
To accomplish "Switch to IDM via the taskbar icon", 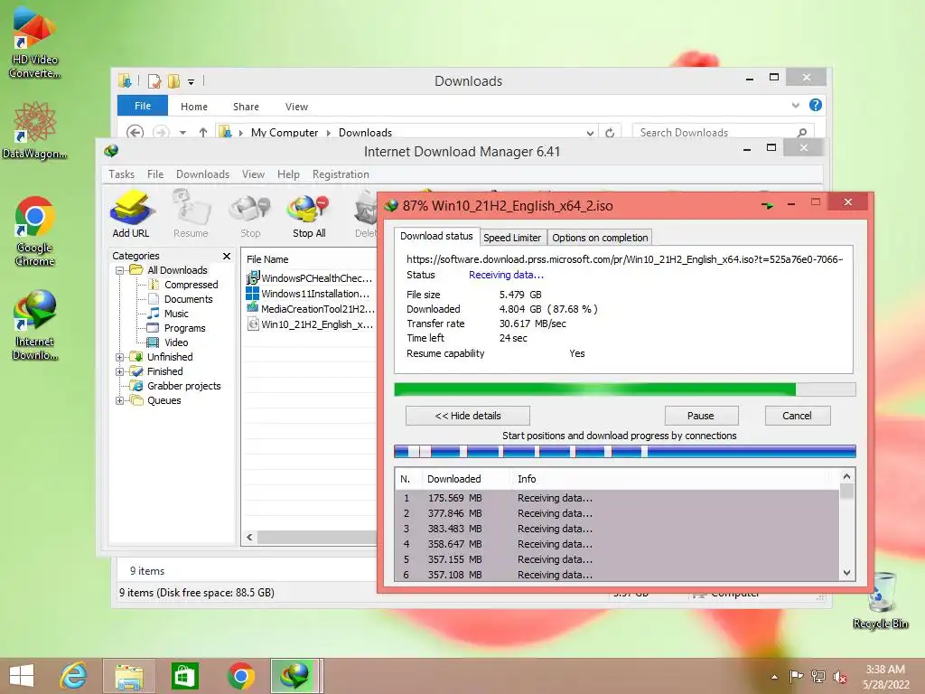I will pyautogui.click(x=295, y=676).
